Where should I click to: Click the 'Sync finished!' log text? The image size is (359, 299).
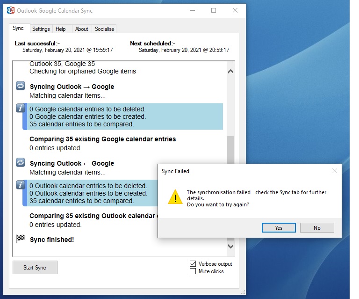52,240
